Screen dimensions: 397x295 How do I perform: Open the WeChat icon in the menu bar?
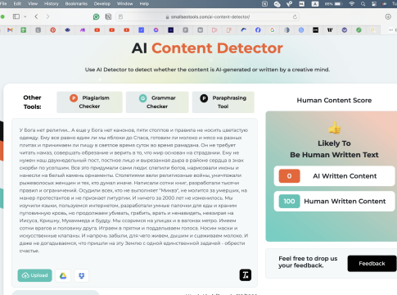[277, 4]
